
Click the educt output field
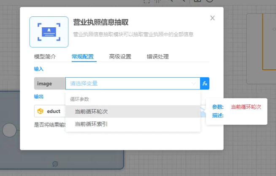tap(50, 111)
